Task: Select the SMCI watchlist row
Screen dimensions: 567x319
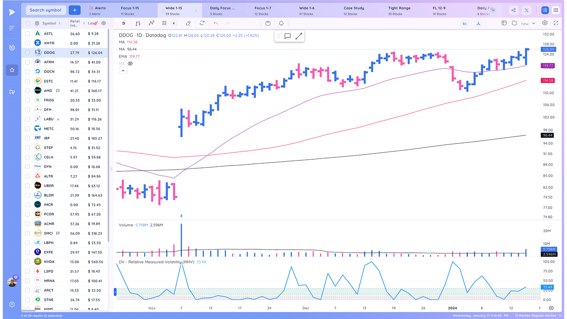Action: [65, 233]
